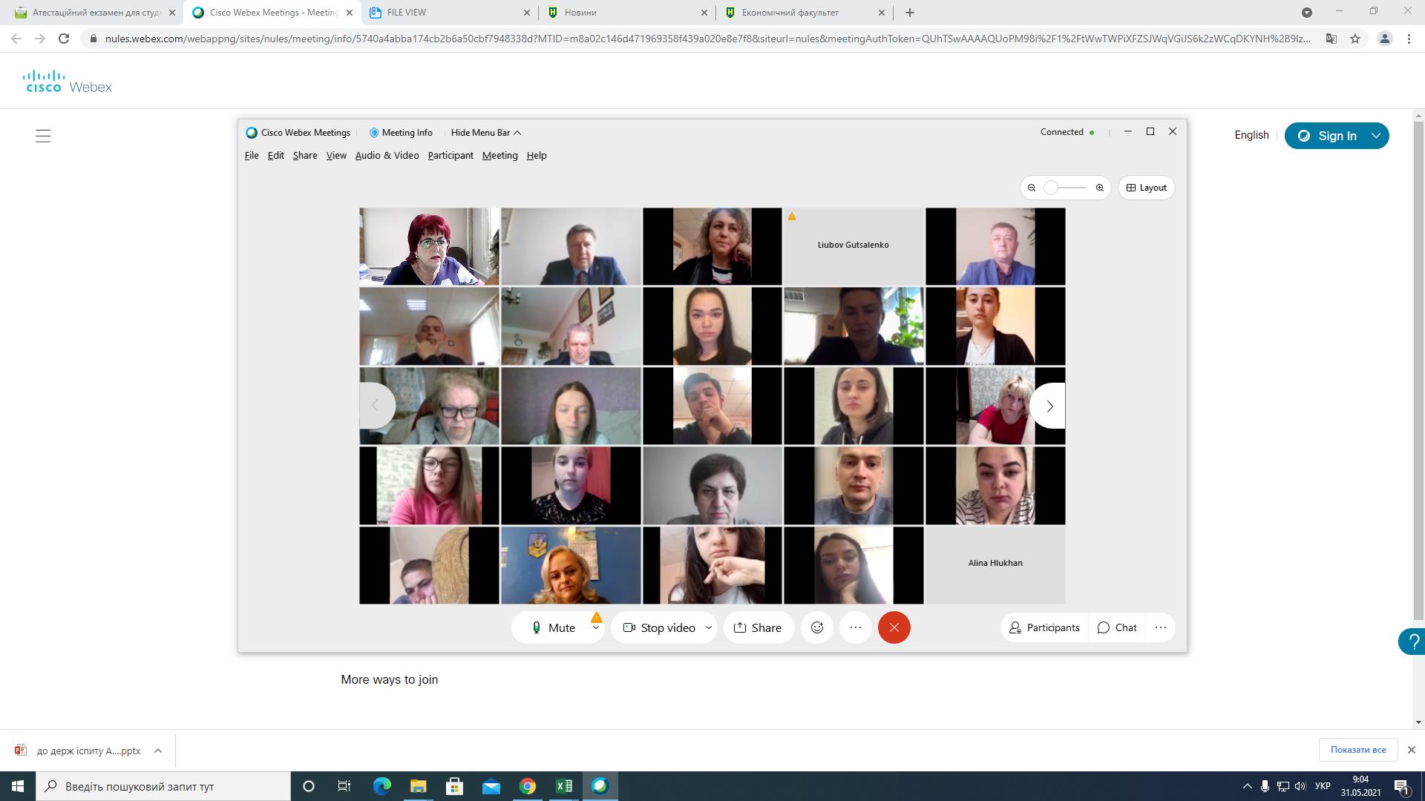Select Liubov Gutsalenko video tile
Viewport: 1425px width, 801px height.
coord(854,246)
